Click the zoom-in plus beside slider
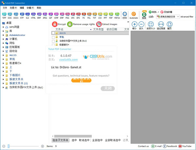The height and width of the screenshot is (150, 196). (42, 146)
